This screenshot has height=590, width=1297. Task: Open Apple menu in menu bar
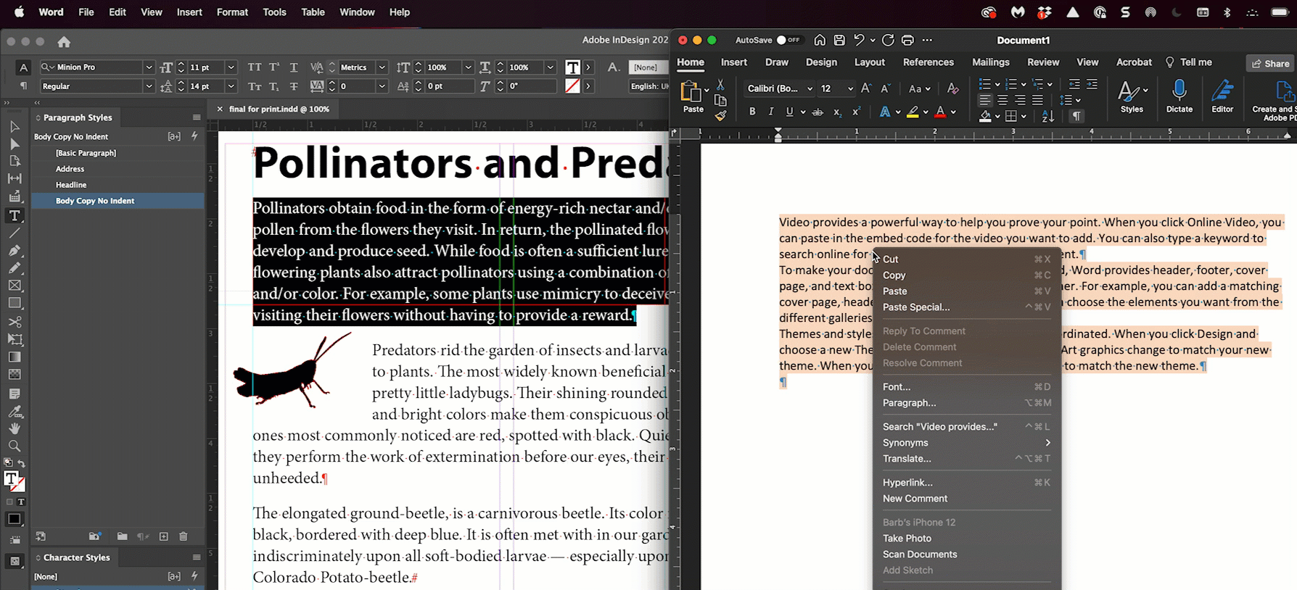(x=19, y=12)
